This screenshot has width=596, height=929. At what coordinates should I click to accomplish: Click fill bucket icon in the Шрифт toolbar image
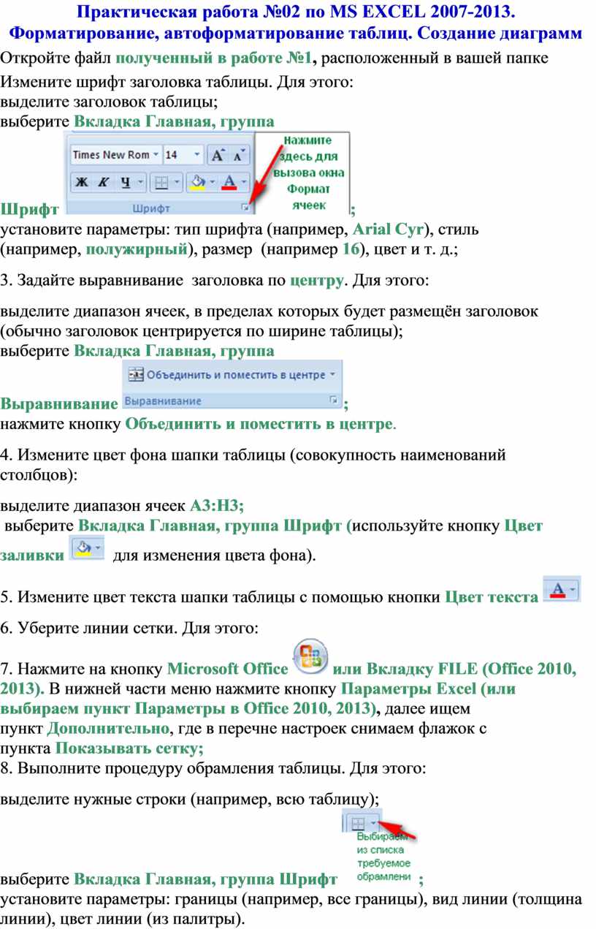coord(196,181)
